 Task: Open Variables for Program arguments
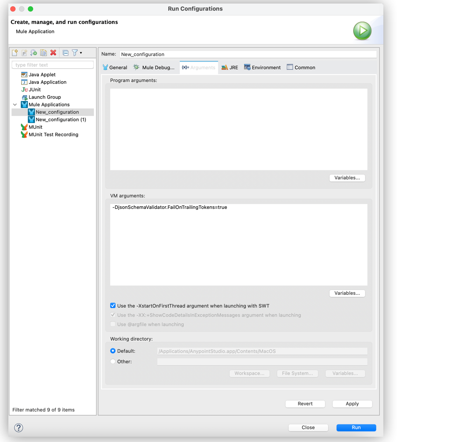347,178
